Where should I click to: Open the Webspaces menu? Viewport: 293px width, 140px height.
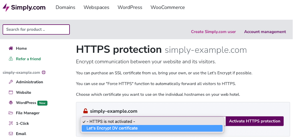pyautogui.click(x=97, y=8)
